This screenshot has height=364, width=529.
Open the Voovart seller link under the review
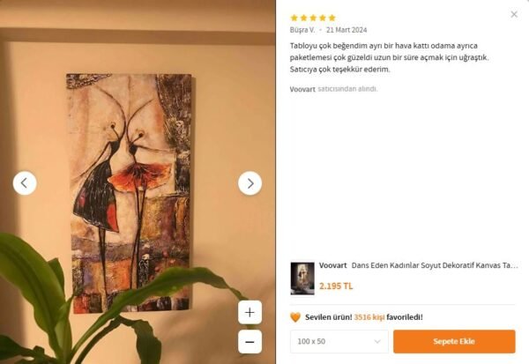point(302,89)
